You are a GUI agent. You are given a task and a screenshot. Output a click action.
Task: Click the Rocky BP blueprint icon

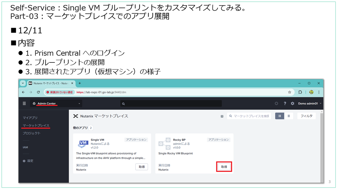[x=165, y=144]
